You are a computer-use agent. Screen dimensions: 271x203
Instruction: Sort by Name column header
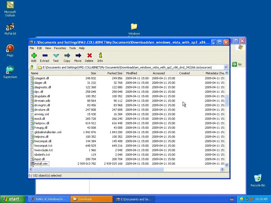coord(49,73)
